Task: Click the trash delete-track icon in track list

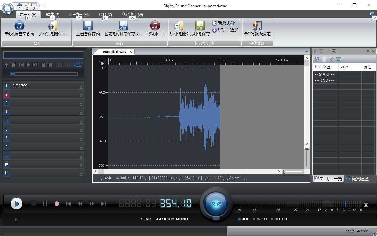Action: tap(14, 65)
